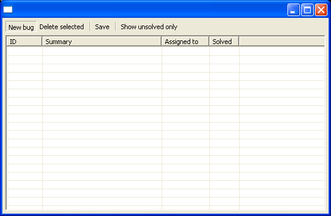Click the Save toolbar button
Screen dimensions: 331x216
click(102, 27)
